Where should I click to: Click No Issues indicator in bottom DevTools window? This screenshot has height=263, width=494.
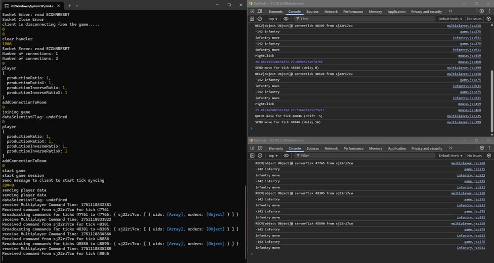tap(474, 156)
